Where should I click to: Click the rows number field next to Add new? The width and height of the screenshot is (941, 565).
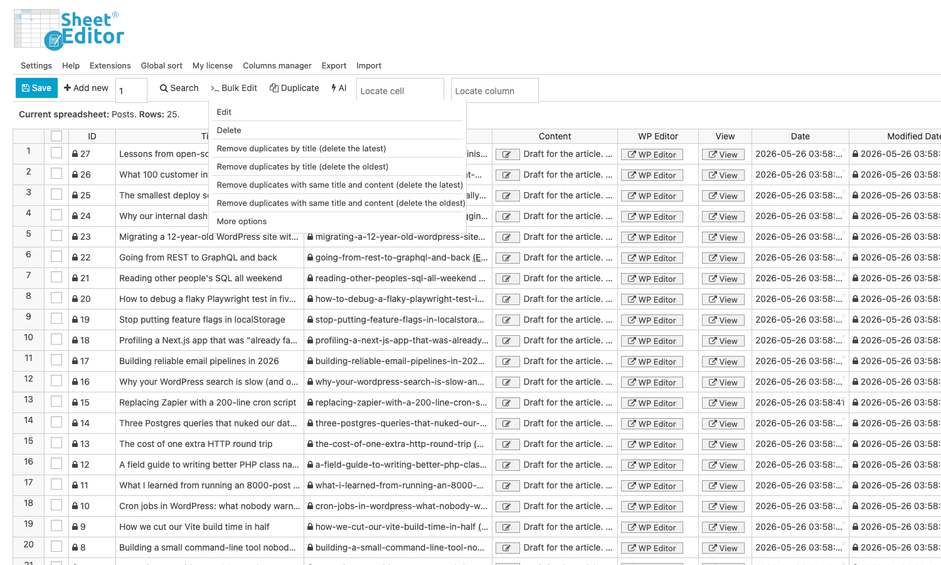(132, 90)
